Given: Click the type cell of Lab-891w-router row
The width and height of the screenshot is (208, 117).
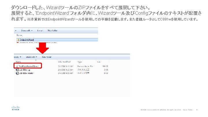Looking at the screenshot, I should [x=83, y=73].
